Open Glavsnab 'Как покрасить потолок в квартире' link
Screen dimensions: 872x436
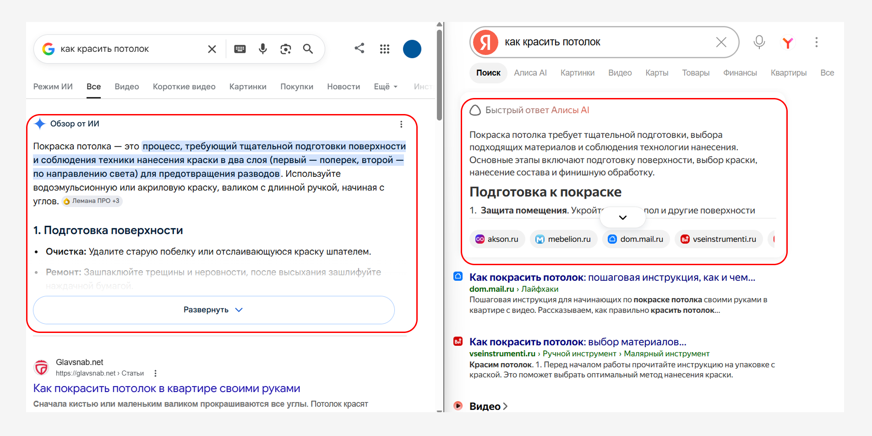tap(167, 388)
